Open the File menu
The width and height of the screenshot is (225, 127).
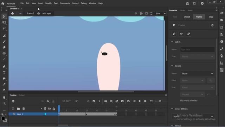pyautogui.click(x=22, y=3)
